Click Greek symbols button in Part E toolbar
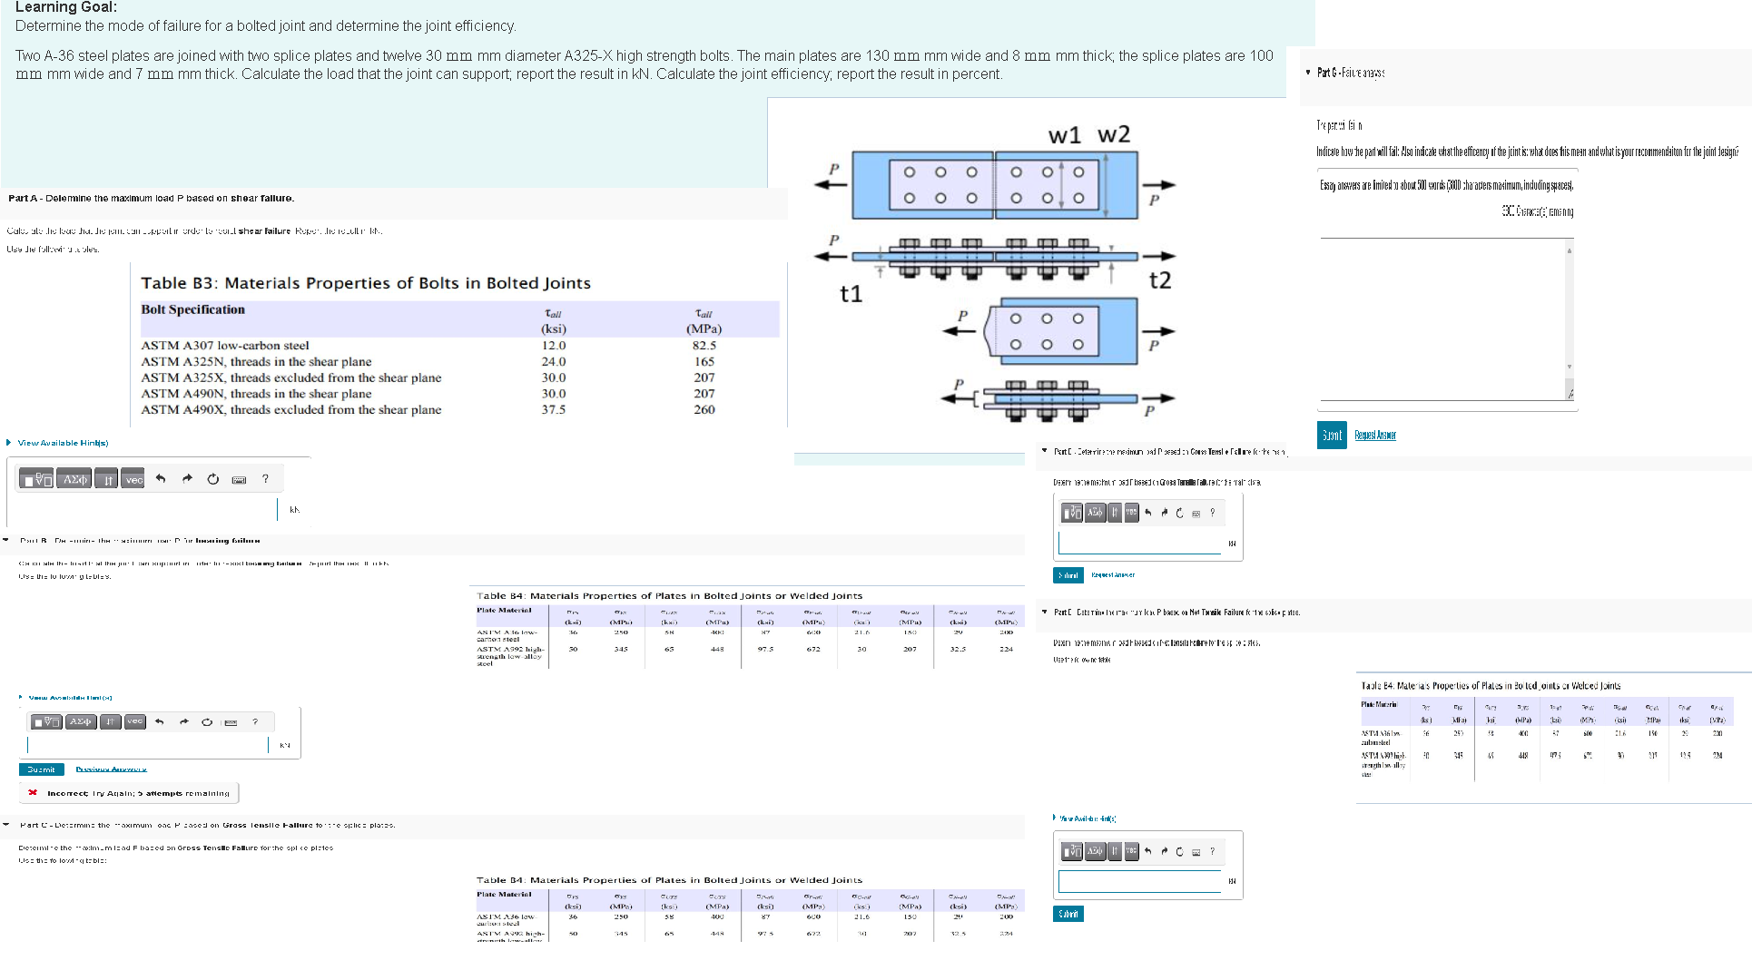Screen dimensions: 1752x980 [x=1095, y=513]
